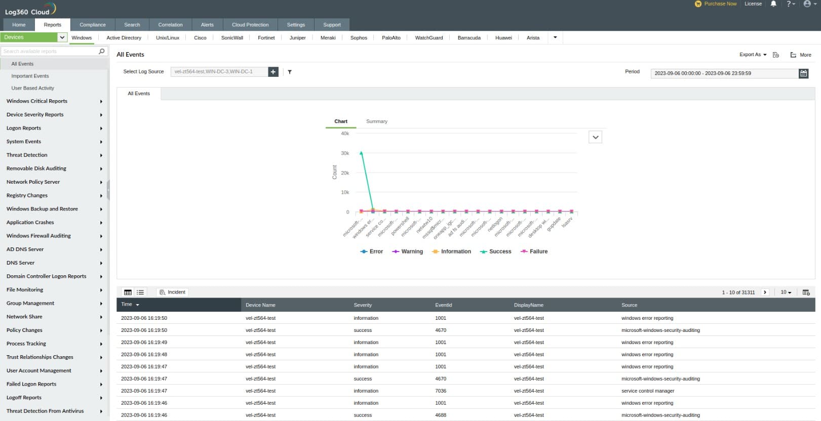
Task: Click the Purchase Now coin icon
Action: [x=698, y=4]
